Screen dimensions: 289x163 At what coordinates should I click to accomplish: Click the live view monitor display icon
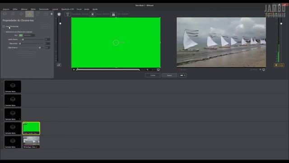pyautogui.click(x=264, y=70)
